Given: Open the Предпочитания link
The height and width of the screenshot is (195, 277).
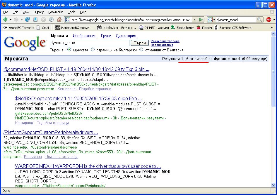Looking at the screenshot, I should (162, 45).
